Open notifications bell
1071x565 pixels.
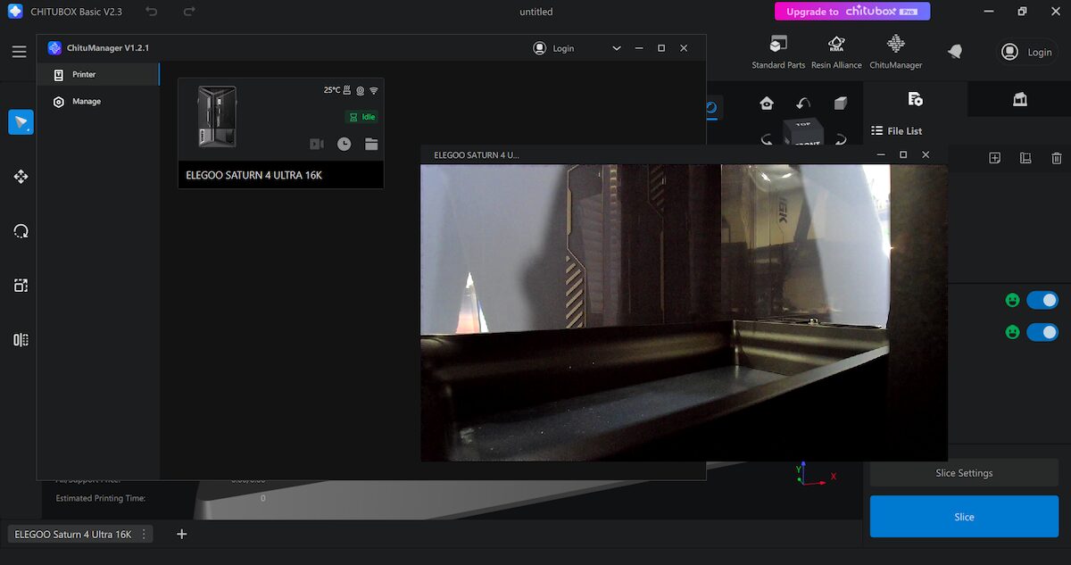[955, 52]
